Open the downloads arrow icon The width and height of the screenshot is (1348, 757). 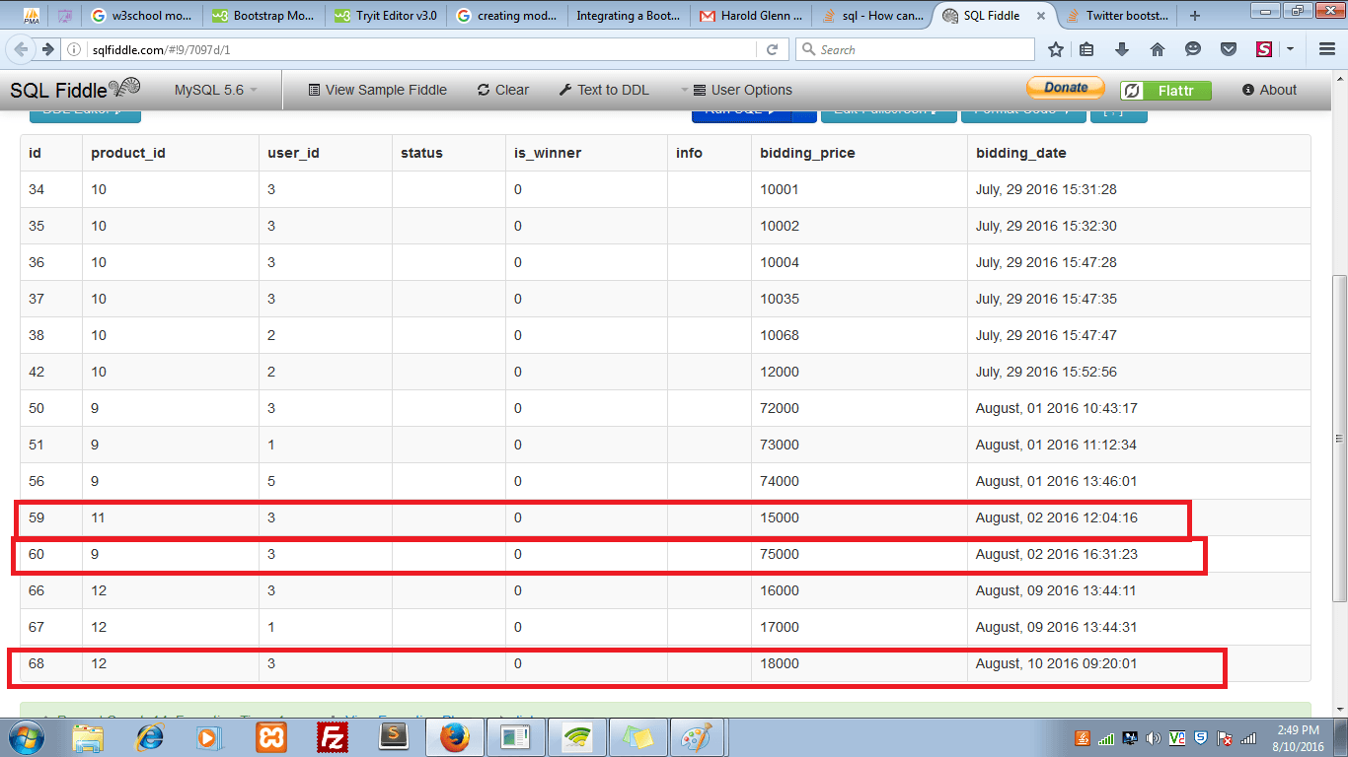coord(1122,49)
